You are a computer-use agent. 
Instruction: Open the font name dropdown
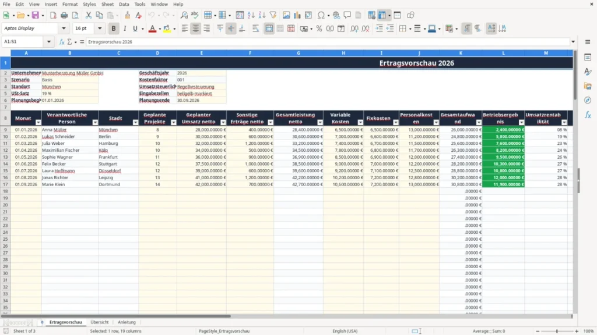click(x=64, y=28)
